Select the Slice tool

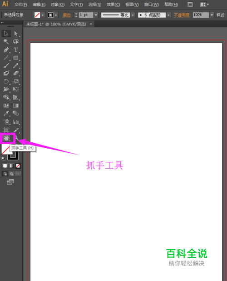click(x=16, y=130)
